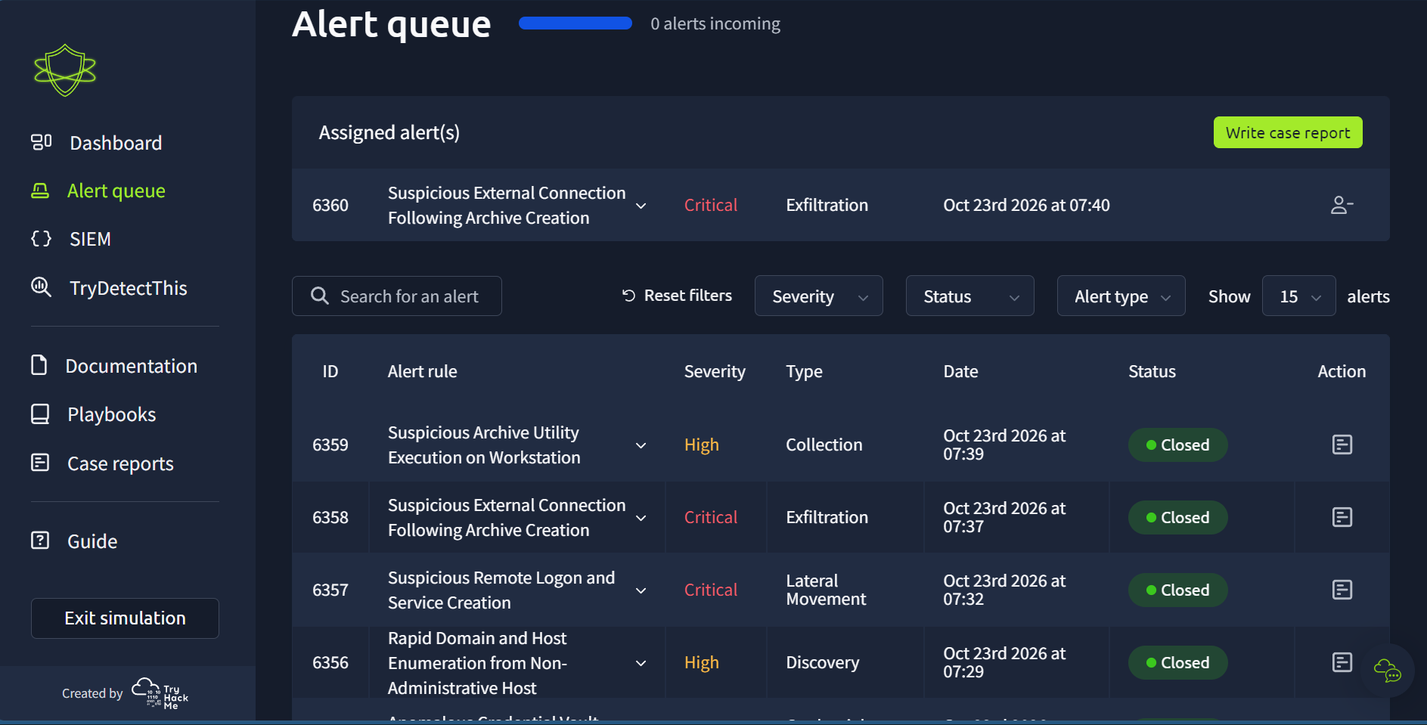Click the Dashboard grid icon
Image resolution: width=1427 pixels, height=725 pixels.
point(41,142)
